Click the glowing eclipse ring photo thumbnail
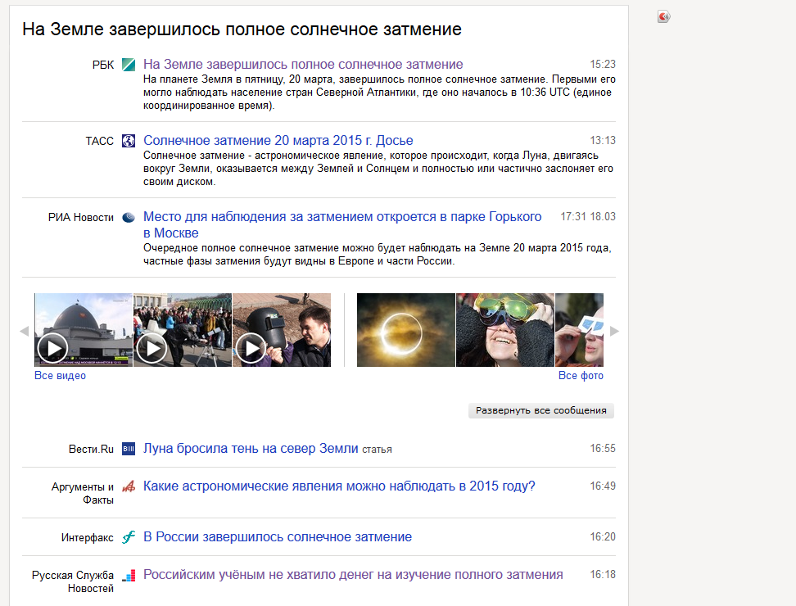This screenshot has width=796, height=606. pos(405,330)
